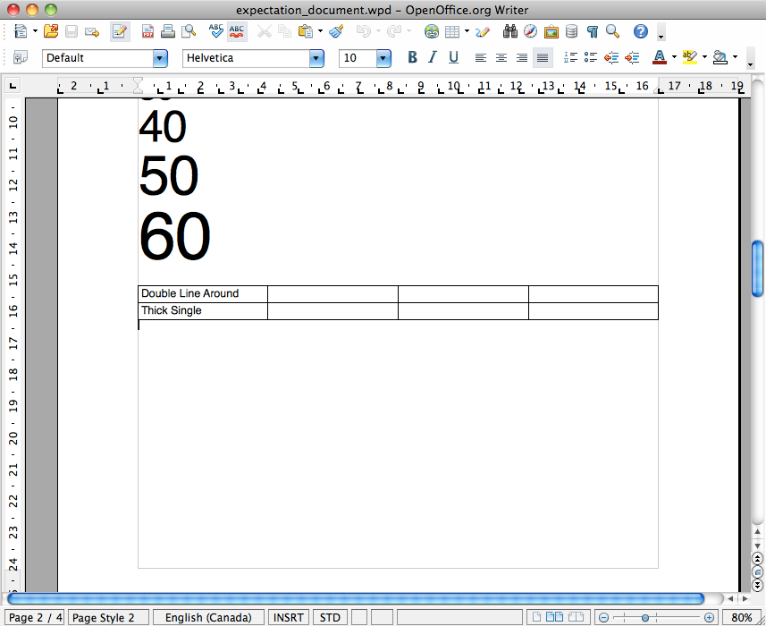Image resolution: width=766 pixels, height=626 pixels.
Task: Expand the Default paragraph style dropdown
Action: click(161, 58)
